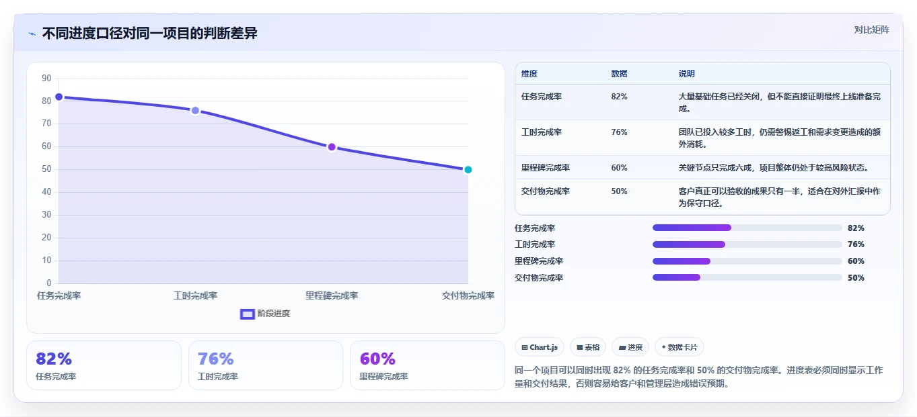
Task: Select the 表格 tag
Action: click(x=588, y=347)
